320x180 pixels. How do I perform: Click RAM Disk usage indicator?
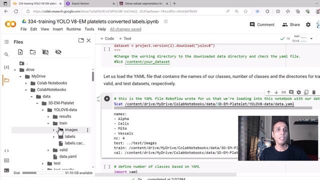point(299,38)
